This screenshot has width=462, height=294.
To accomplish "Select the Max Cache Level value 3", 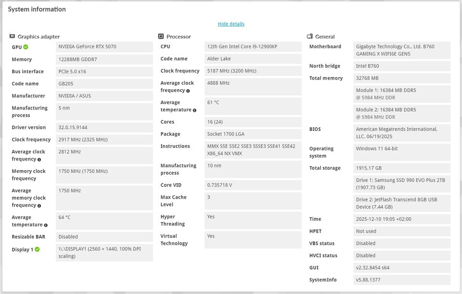I will [253, 200].
